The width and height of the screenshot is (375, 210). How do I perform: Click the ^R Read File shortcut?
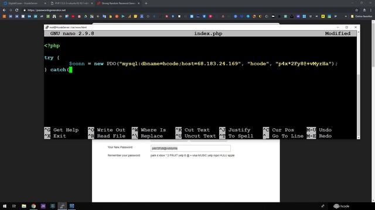click(x=107, y=136)
